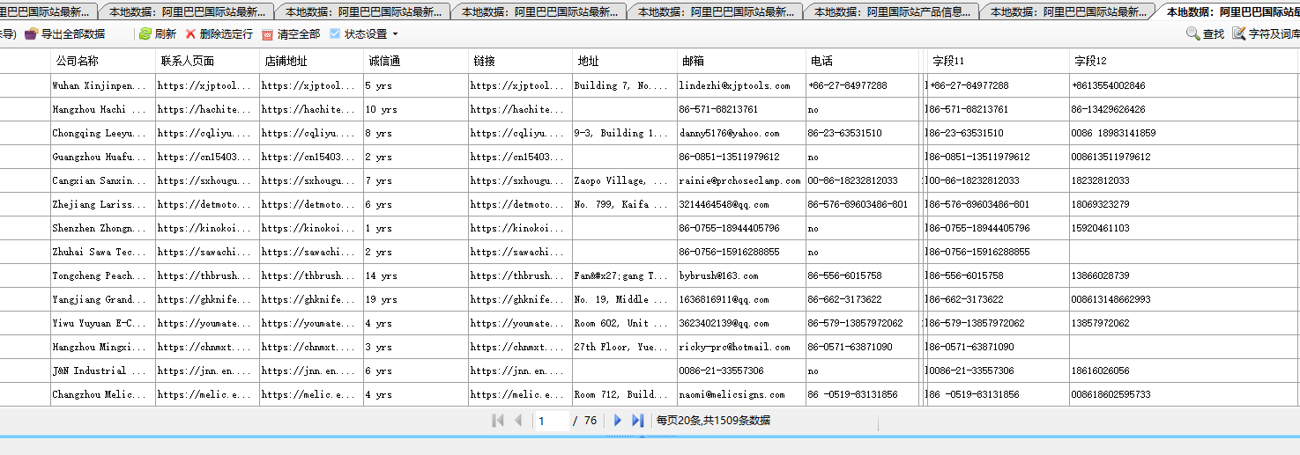Open 字符及词库 from the toolbar
1300x455 pixels.
click(1266, 33)
